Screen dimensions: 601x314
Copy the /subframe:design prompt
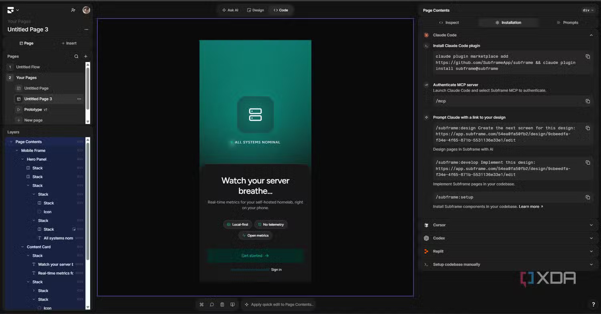click(588, 128)
